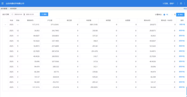
Task: Click the 处置量 column header
Action: tap(128, 20)
